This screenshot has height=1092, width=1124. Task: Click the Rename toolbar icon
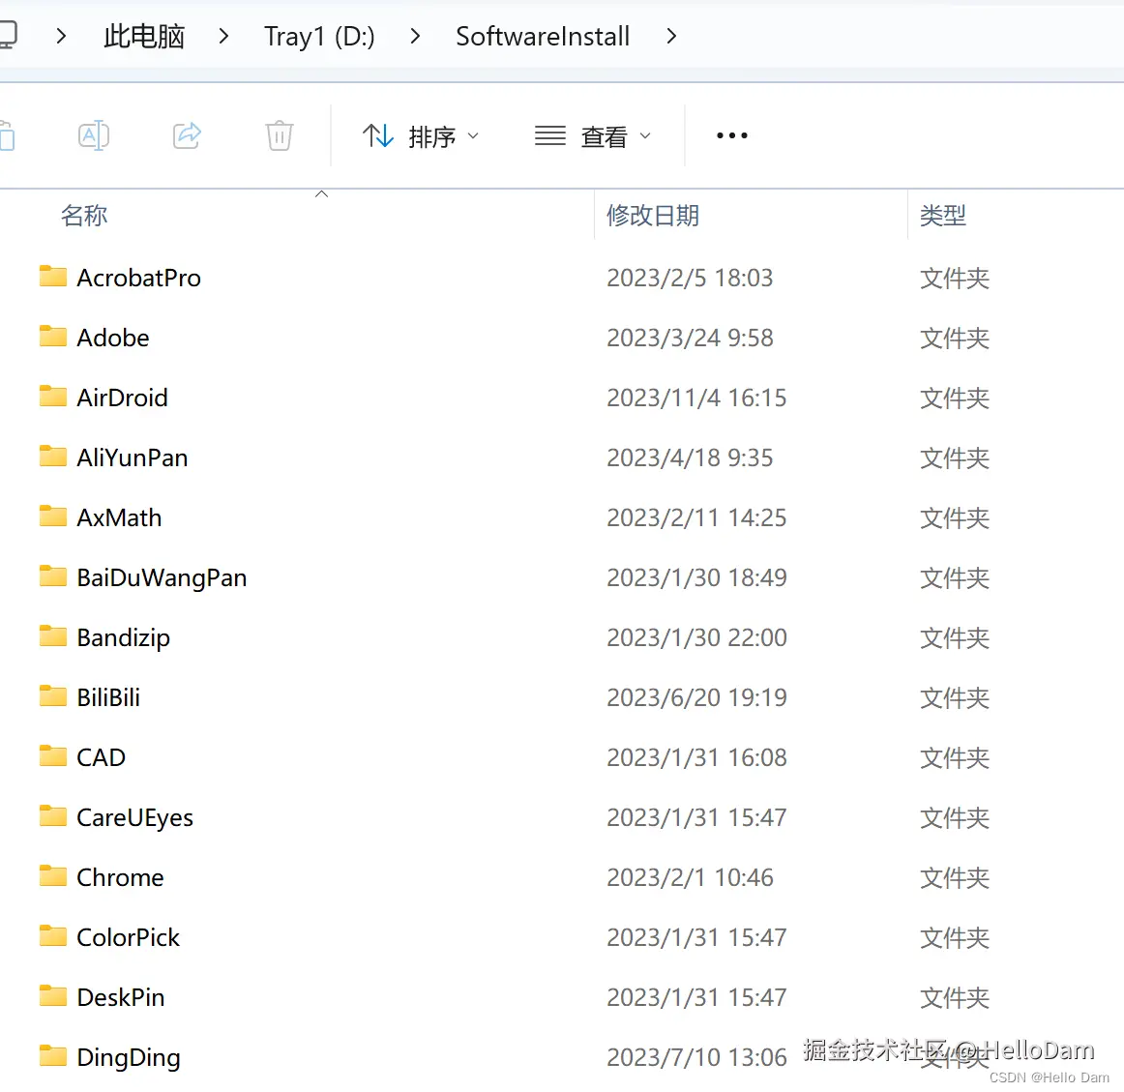click(94, 134)
